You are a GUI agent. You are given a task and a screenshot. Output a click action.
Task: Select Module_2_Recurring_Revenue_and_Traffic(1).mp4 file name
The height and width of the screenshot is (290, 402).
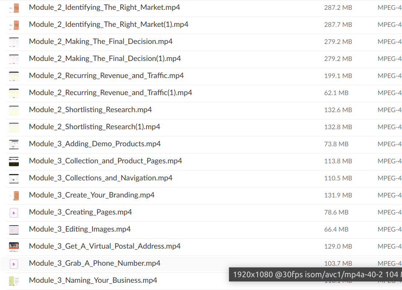pyautogui.click(x=110, y=93)
